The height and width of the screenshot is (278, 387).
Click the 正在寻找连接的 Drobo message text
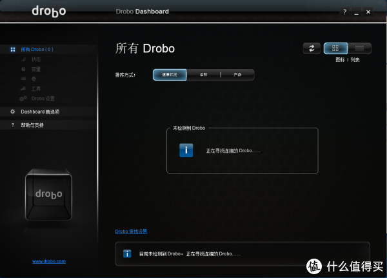click(x=233, y=150)
